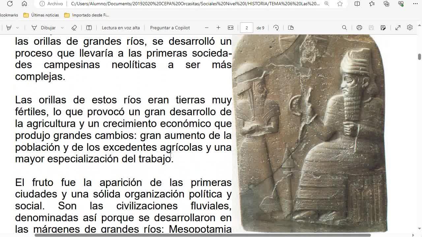The image size is (422, 237).
Task: Click the "de 9" page count label
Action: coord(260,28)
